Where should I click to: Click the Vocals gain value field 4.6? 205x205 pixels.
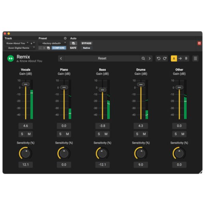click(x=26, y=126)
